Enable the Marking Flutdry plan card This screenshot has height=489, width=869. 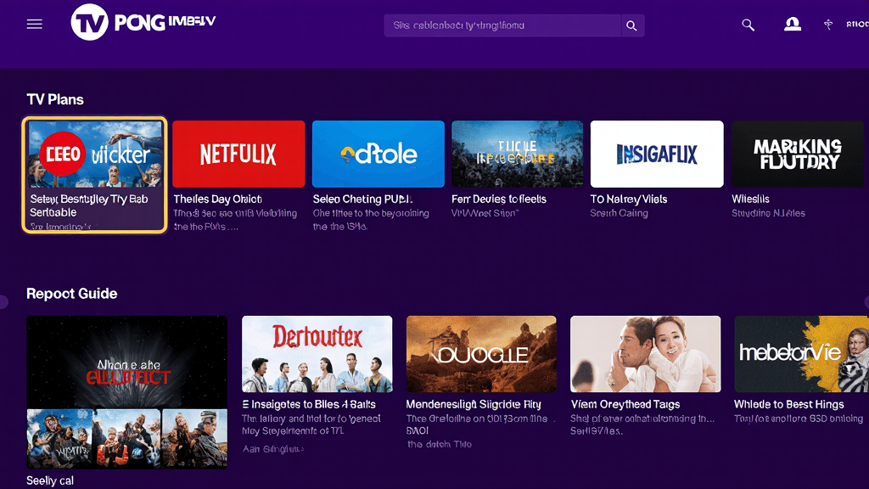(x=797, y=153)
